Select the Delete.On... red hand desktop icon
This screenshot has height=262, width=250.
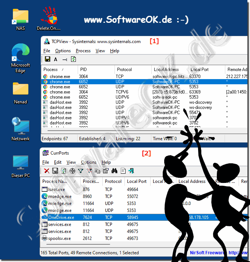(49, 19)
